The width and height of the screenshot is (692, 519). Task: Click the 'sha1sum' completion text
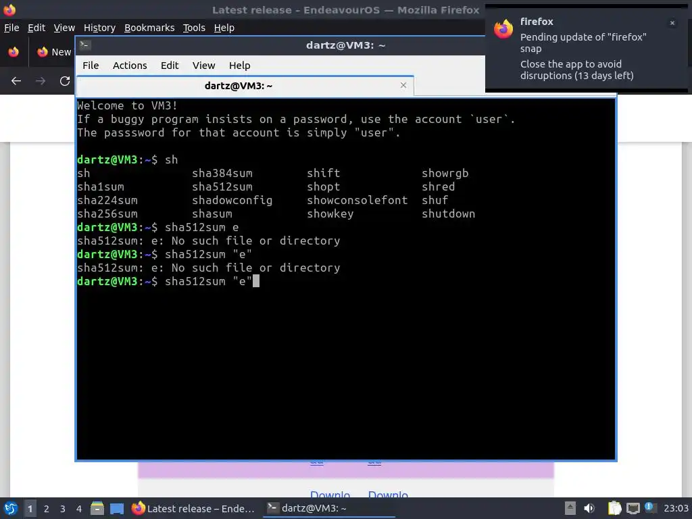coord(101,187)
